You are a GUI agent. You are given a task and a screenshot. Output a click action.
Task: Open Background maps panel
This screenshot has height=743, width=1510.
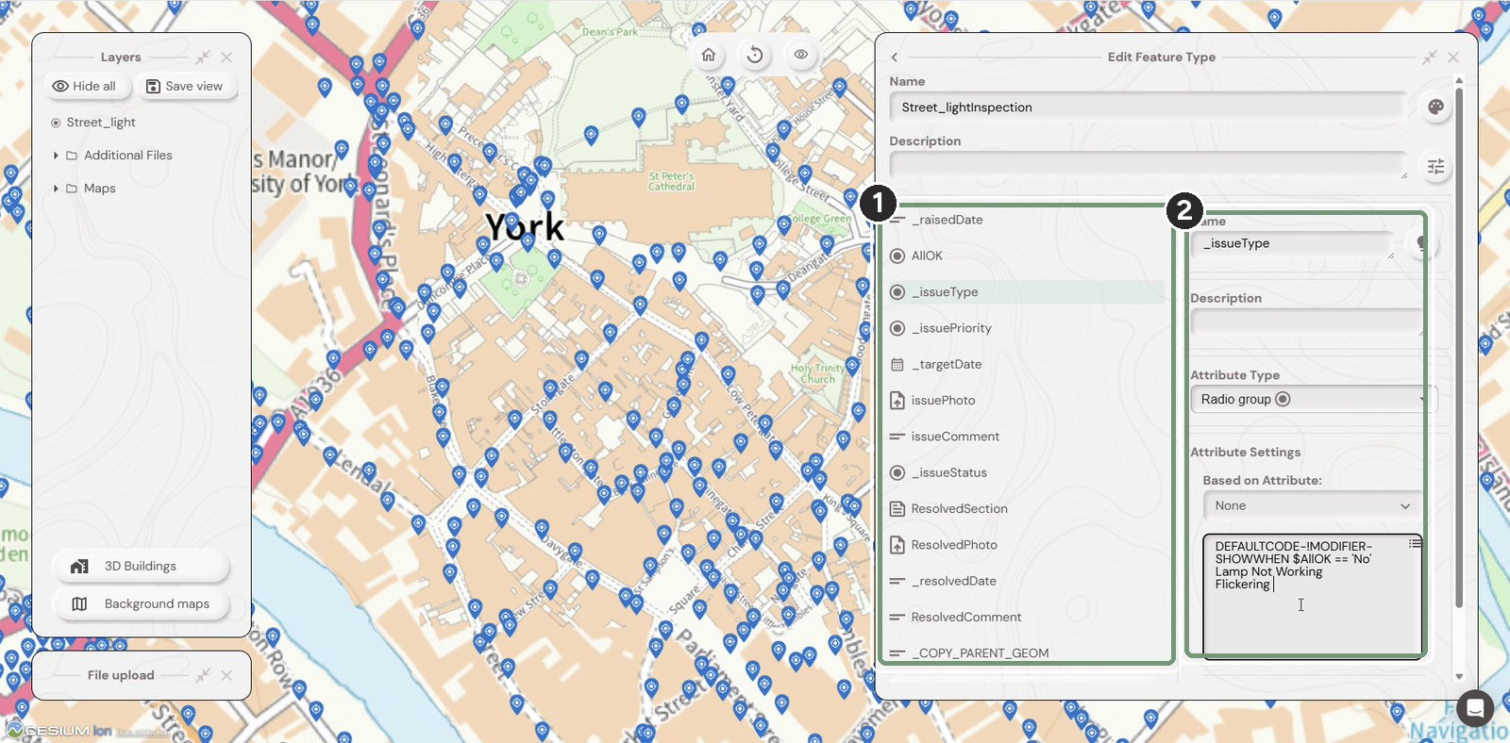click(x=140, y=604)
